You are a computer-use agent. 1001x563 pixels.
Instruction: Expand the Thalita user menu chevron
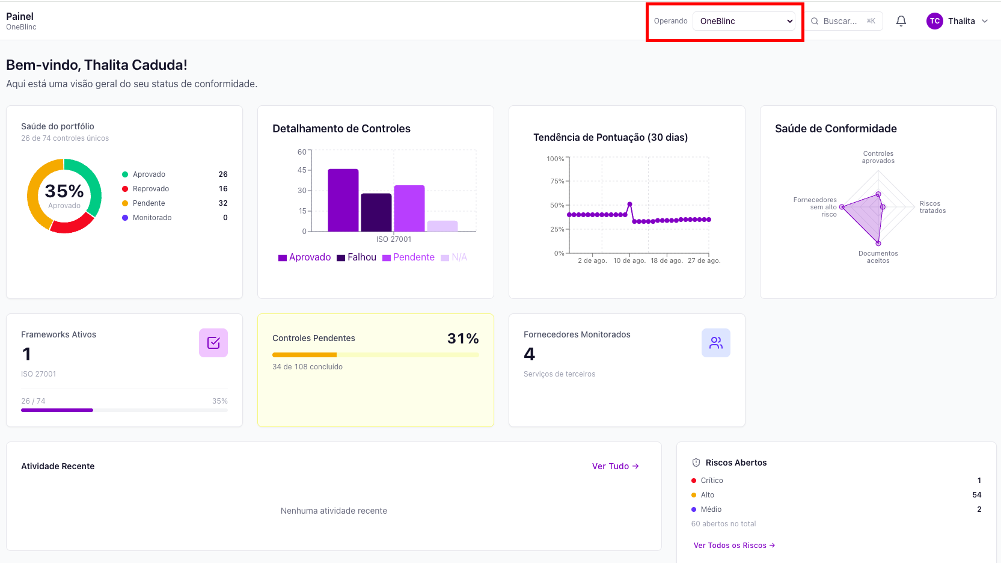985,21
